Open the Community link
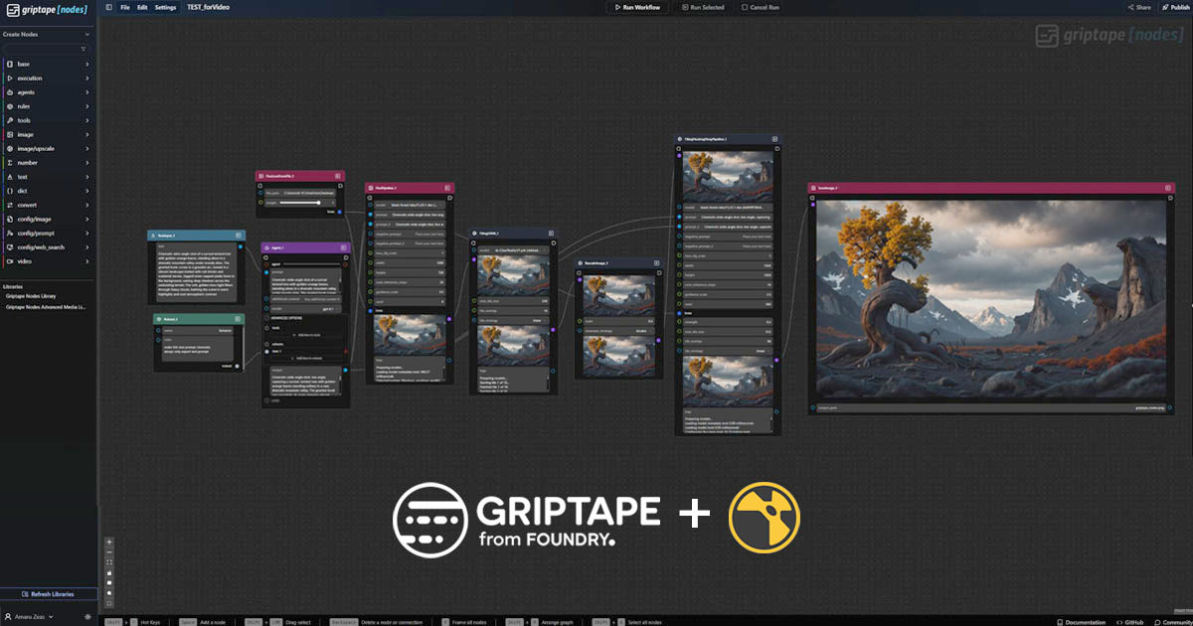Viewport: 1193px width, 626px height. (x=1171, y=622)
